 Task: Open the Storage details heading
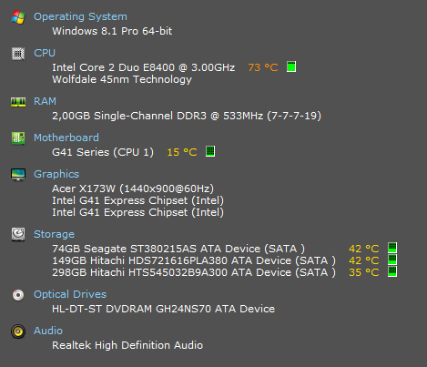pyautogui.click(x=54, y=234)
